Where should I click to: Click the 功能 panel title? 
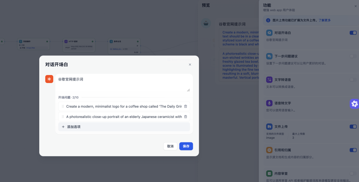267,5
